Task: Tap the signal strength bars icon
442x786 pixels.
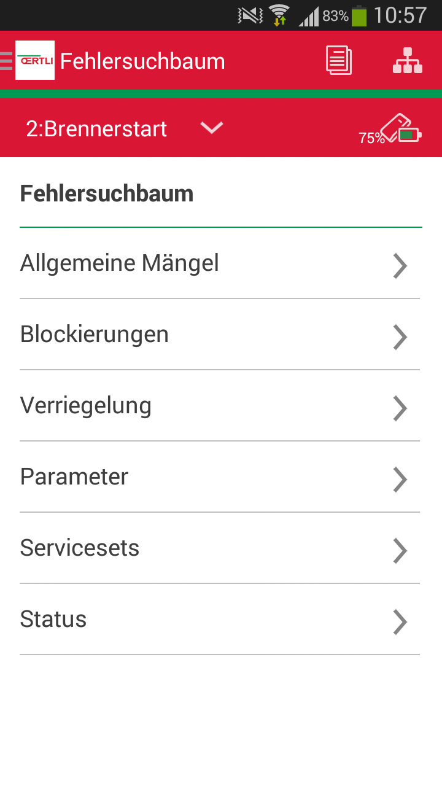Action: (308, 17)
